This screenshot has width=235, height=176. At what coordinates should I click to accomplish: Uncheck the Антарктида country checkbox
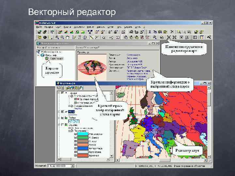coord(75,148)
